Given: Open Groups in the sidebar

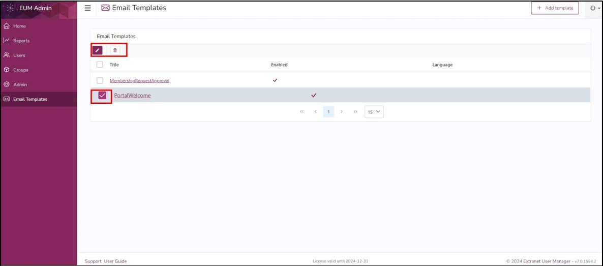Looking at the screenshot, I should [x=39, y=70].
